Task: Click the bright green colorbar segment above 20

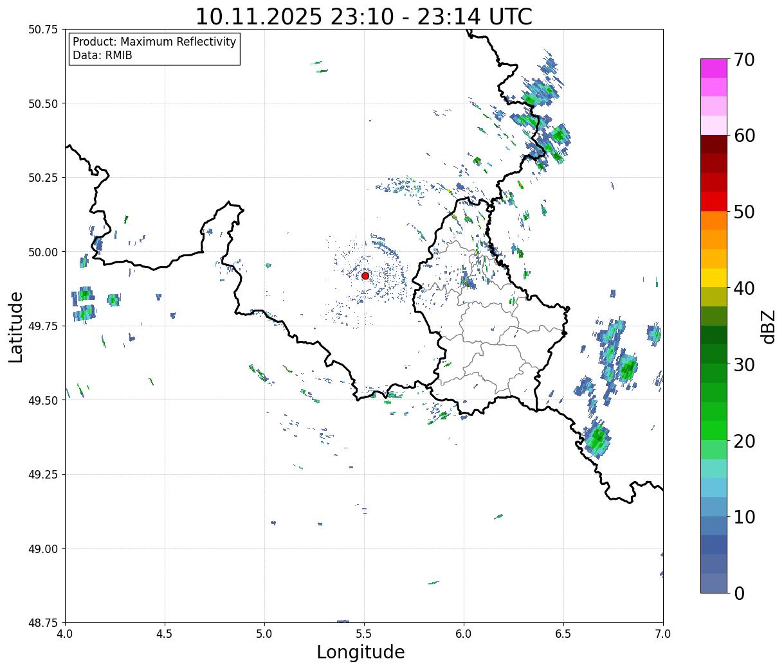Action: tap(714, 430)
